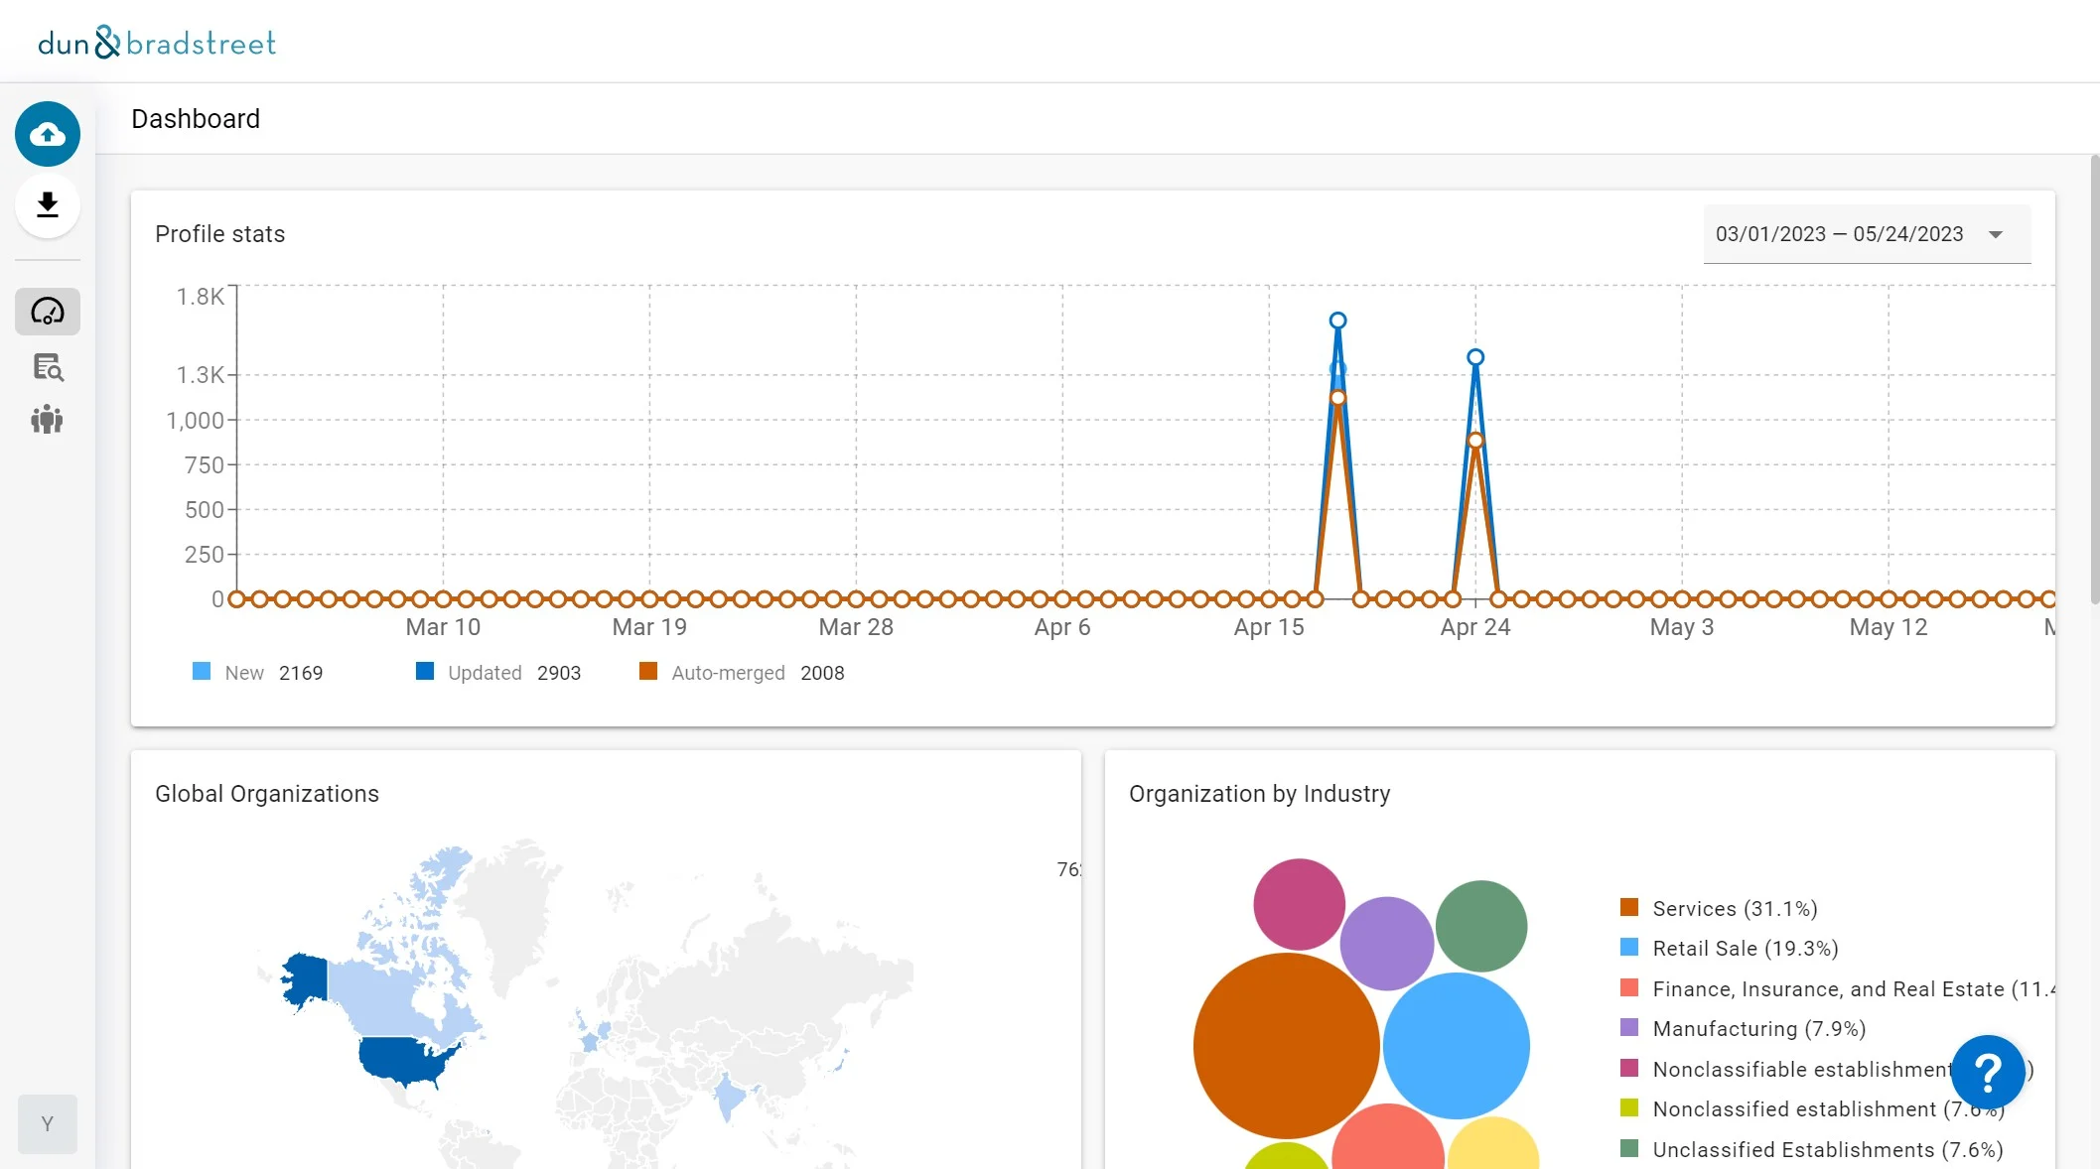This screenshot has width=2100, height=1169.
Task: Click the Auto-merged peak point near Apr 24
Action: 1475,441
